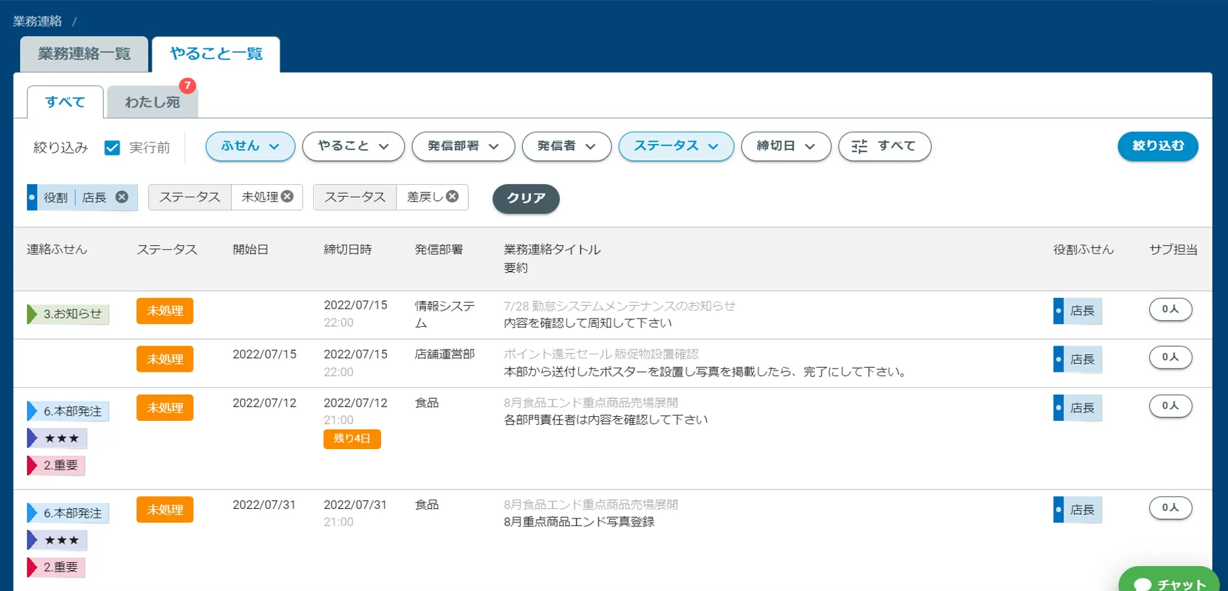Open 7/28 勤怠システムメンテナンスのお知らせ title
The width and height of the screenshot is (1228, 591).
coord(620,306)
